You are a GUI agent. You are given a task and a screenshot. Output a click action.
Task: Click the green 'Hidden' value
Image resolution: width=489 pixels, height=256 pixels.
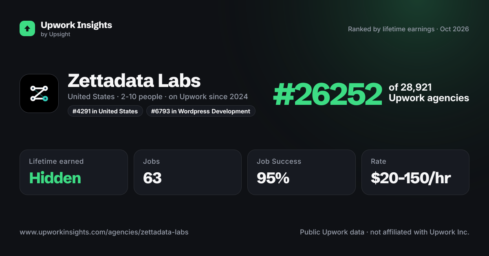point(55,178)
